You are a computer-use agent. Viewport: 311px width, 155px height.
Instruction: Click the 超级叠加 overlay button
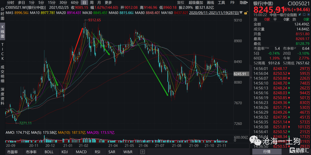pos(196,3)
